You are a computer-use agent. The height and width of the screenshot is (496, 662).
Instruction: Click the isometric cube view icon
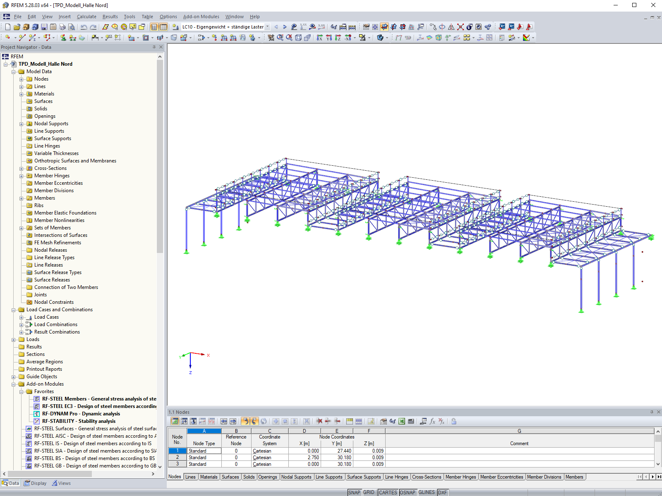click(x=298, y=38)
